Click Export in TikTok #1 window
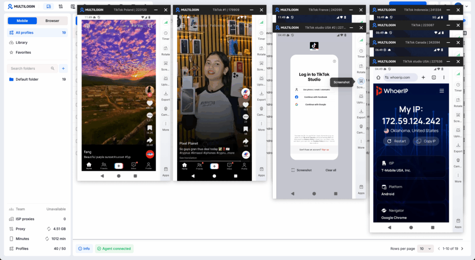This screenshot has width=475, height=260. [x=262, y=96]
